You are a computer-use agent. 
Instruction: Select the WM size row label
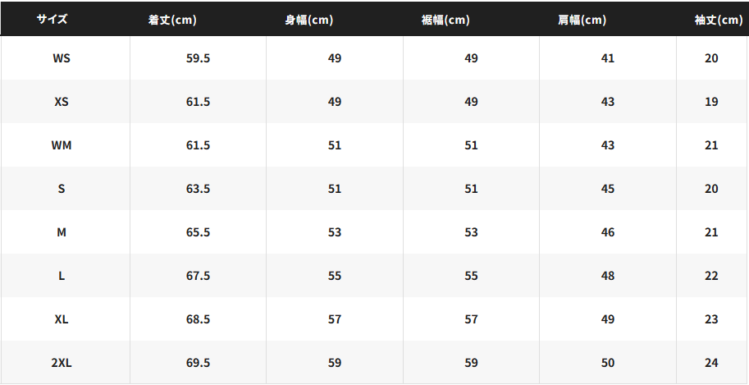(x=62, y=145)
